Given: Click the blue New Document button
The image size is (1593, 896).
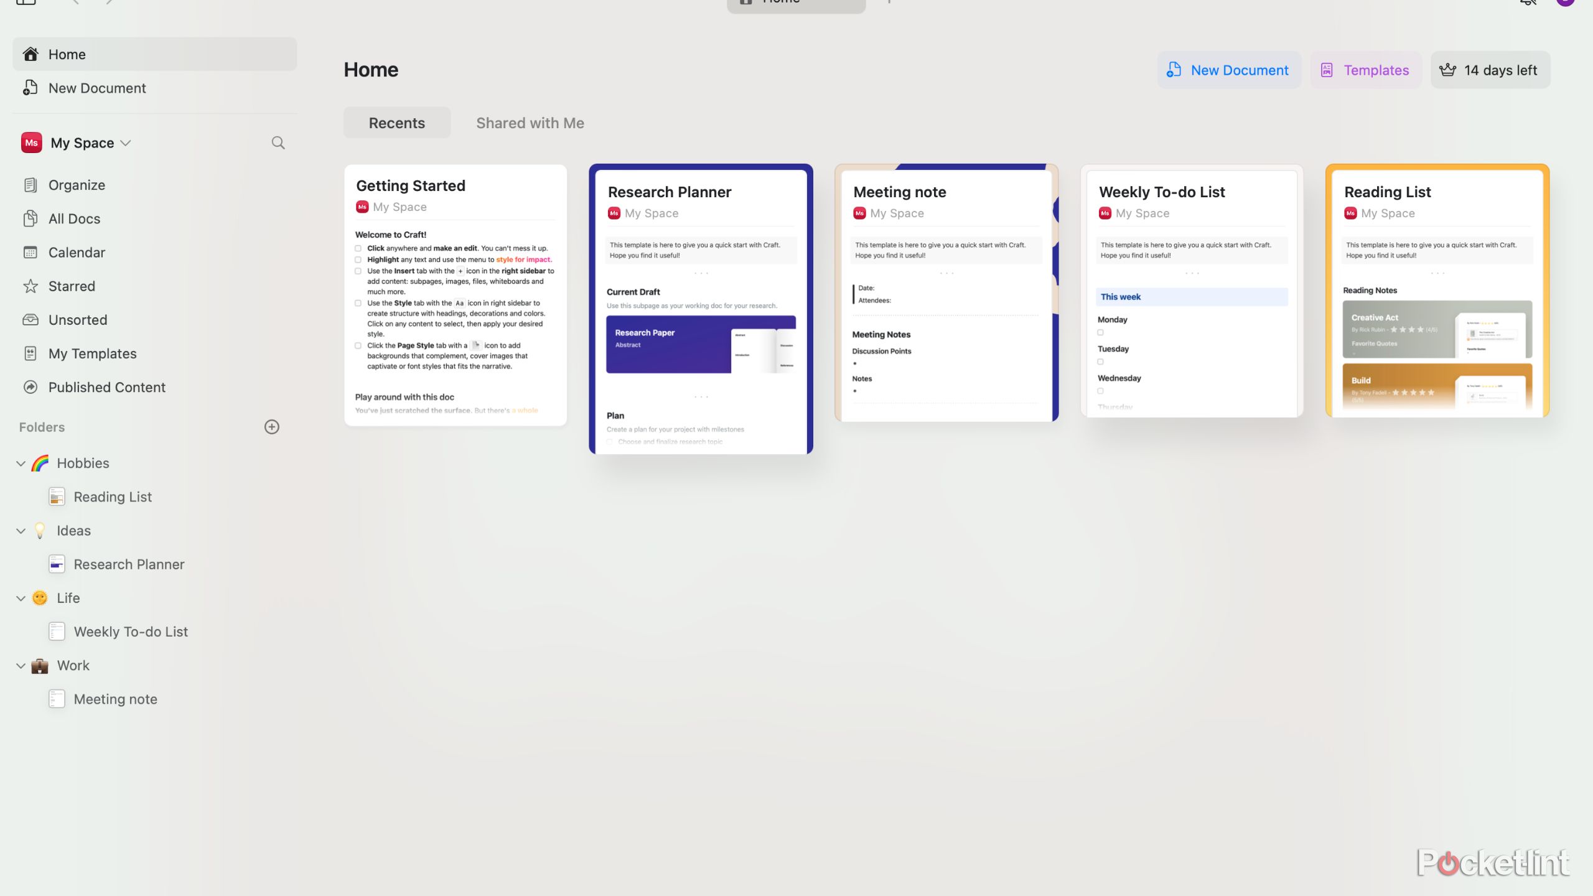Looking at the screenshot, I should [x=1229, y=70].
